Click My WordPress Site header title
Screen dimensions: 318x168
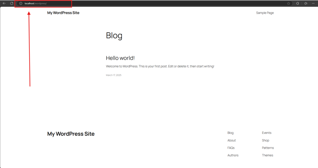coord(63,13)
